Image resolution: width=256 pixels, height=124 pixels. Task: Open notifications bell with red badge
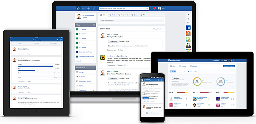pyautogui.click(x=154, y=8)
